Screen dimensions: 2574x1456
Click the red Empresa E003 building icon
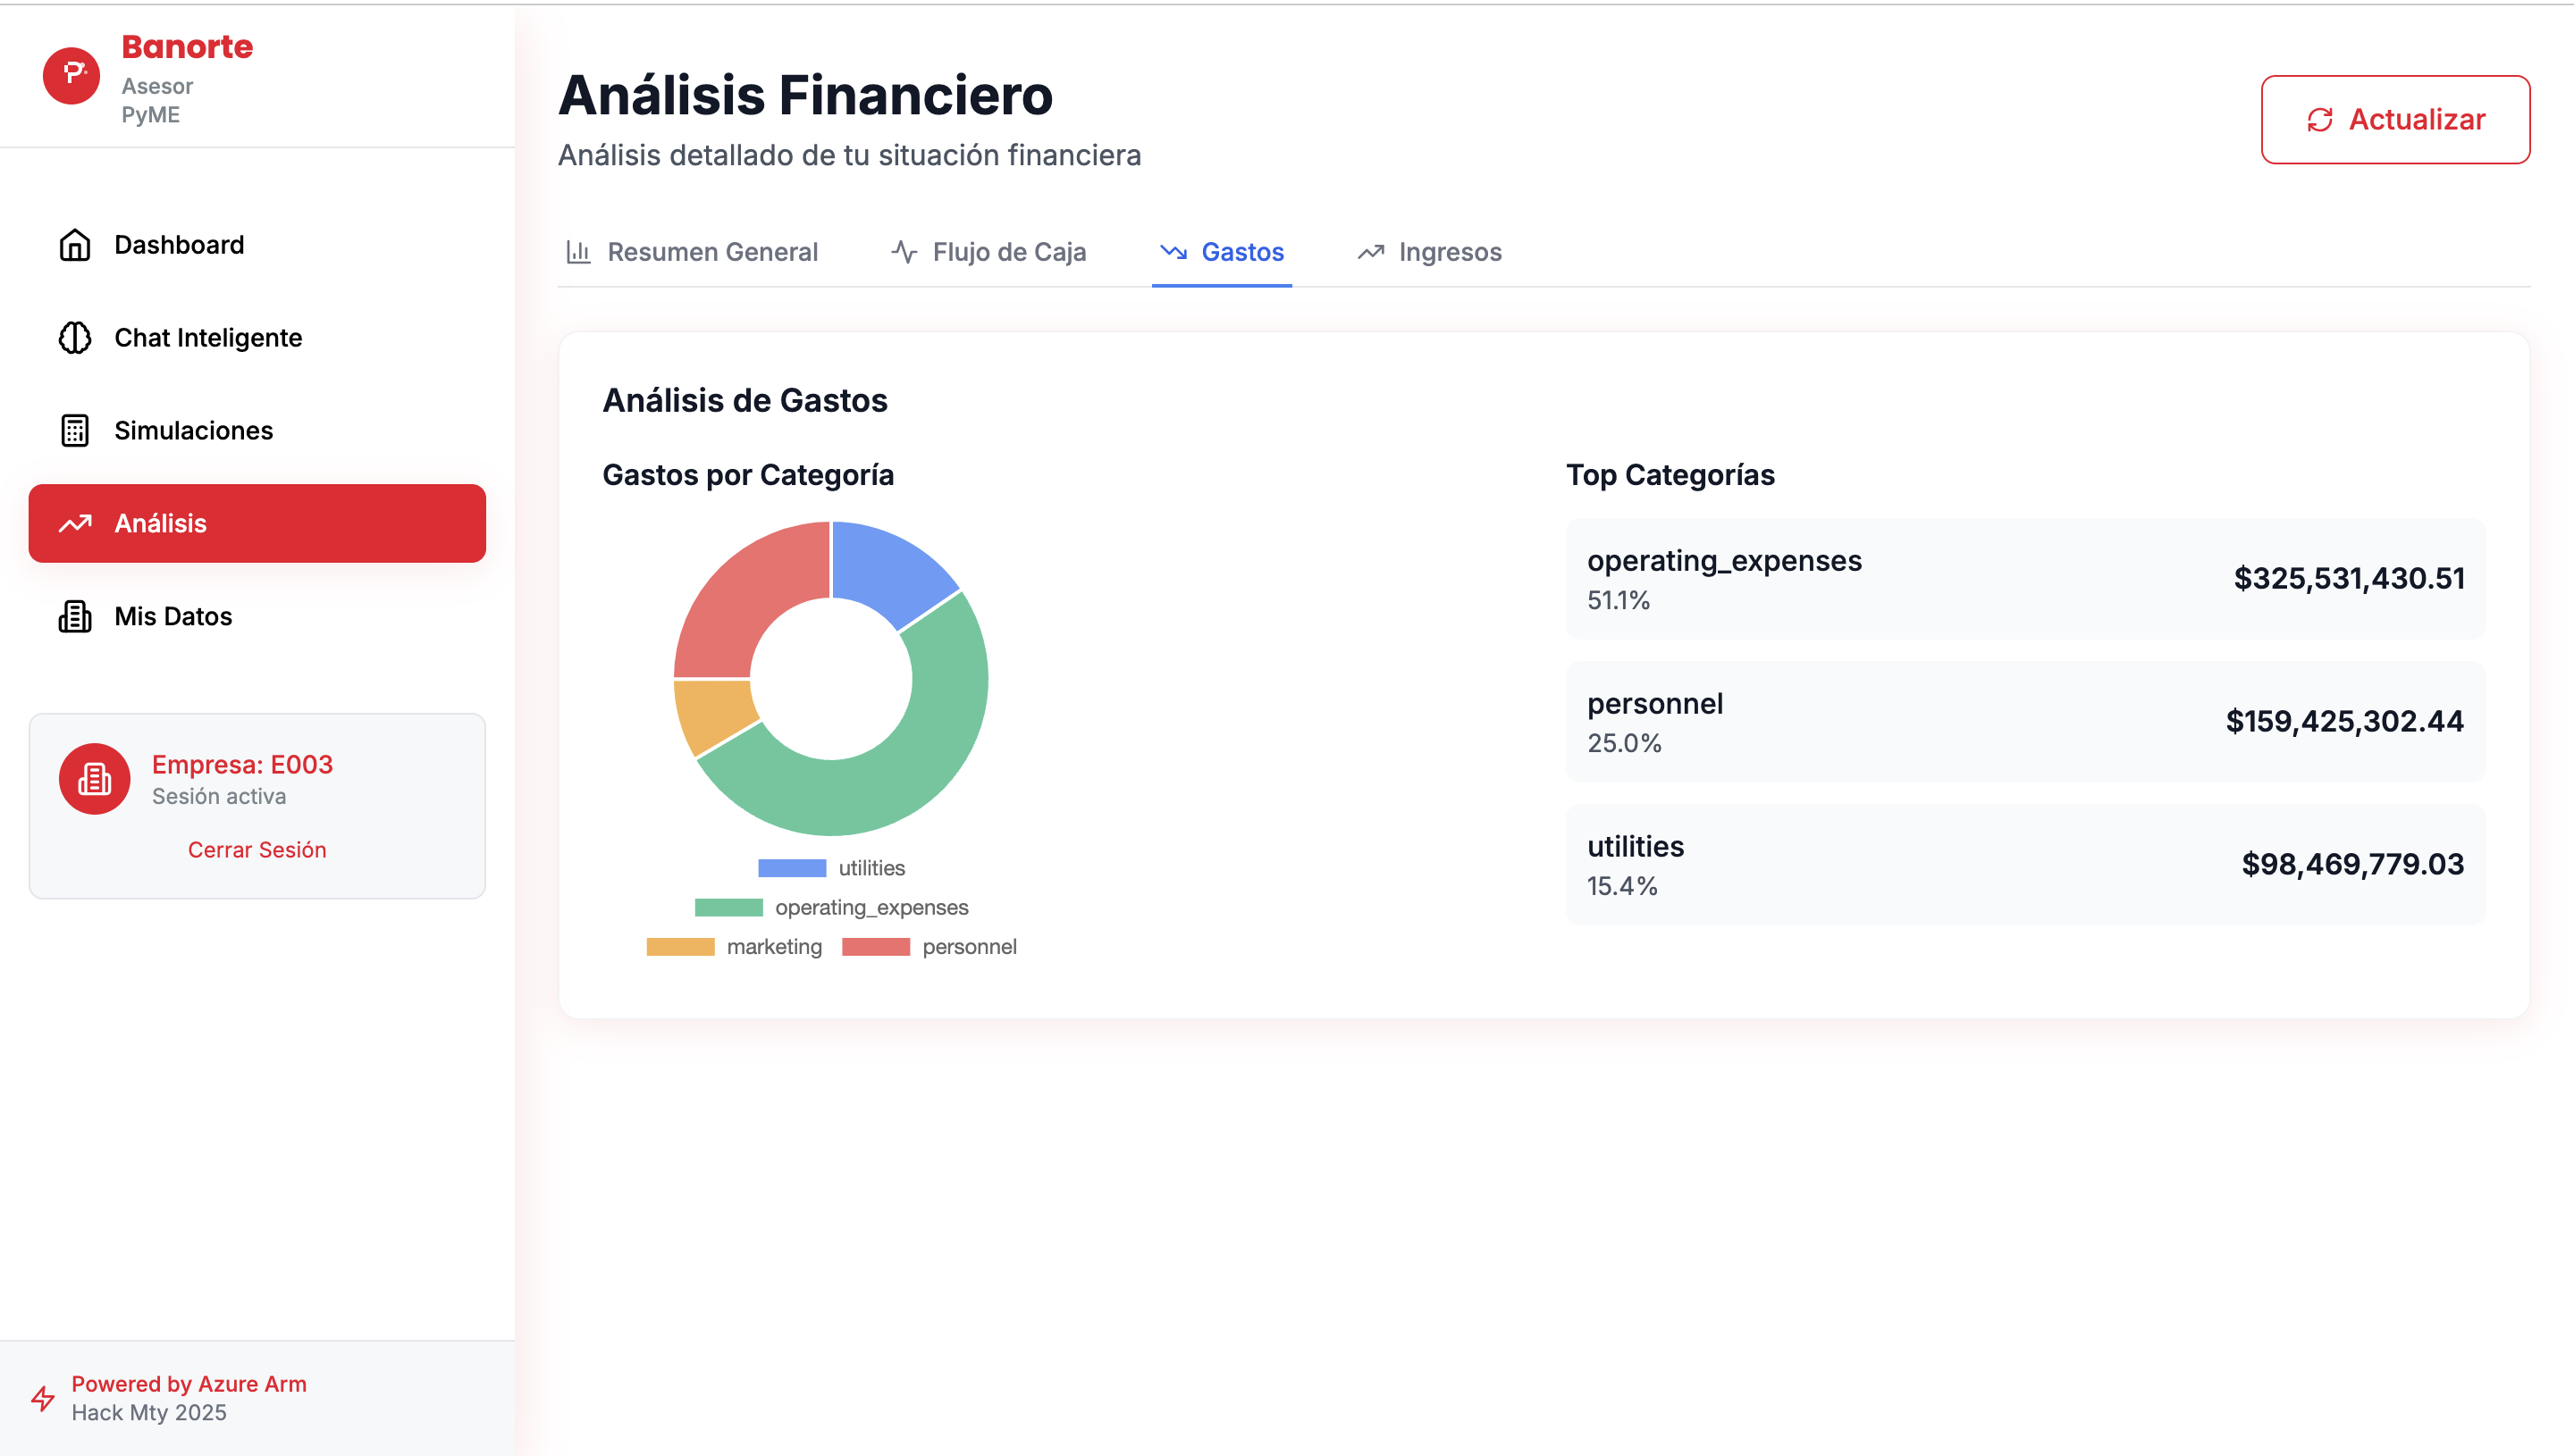click(x=94, y=778)
